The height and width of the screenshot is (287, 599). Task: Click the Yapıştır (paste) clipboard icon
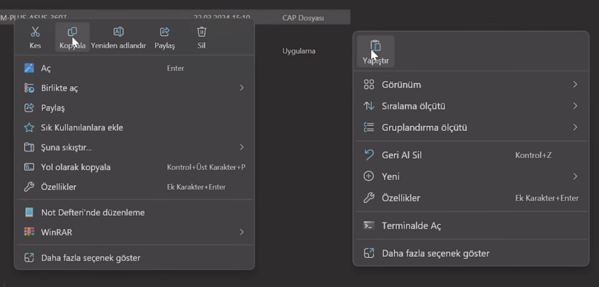pyautogui.click(x=375, y=46)
